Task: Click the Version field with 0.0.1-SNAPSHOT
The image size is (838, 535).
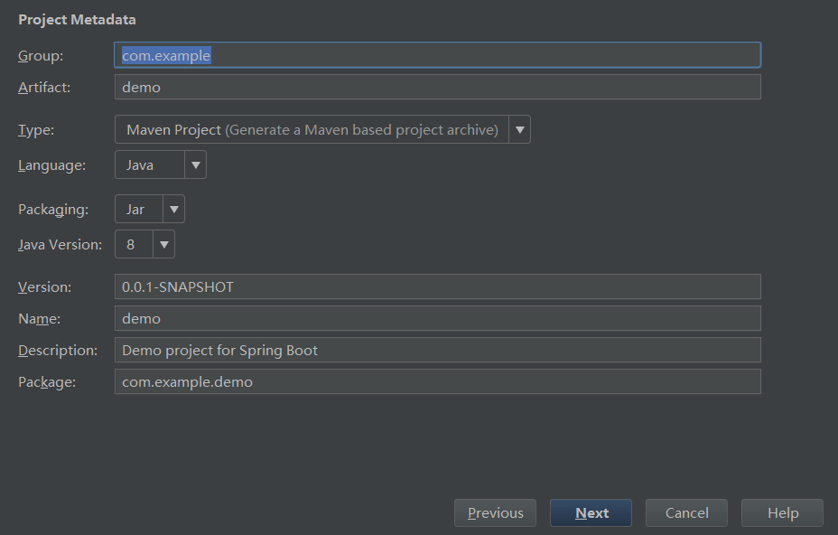Action: click(x=437, y=286)
